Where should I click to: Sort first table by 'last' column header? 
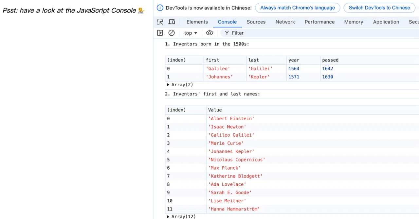coord(266,60)
